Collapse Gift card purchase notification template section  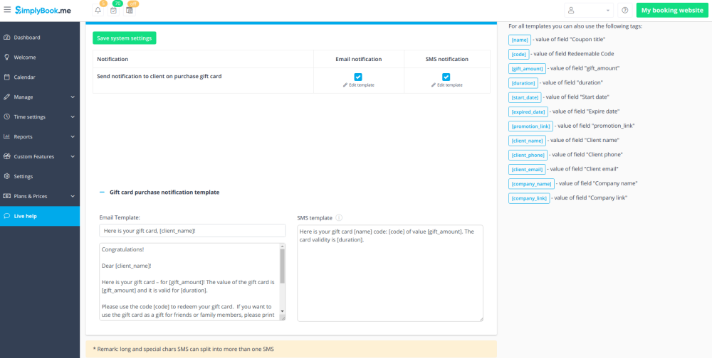pos(102,192)
